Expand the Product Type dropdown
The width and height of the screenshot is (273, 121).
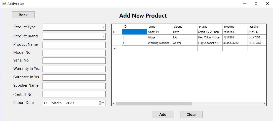pyautogui.click(x=103, y=27)
